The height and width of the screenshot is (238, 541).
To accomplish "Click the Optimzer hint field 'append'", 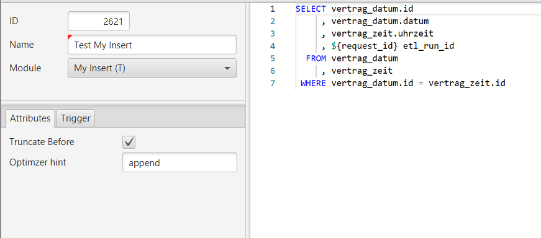I will (x=180, y=162).
